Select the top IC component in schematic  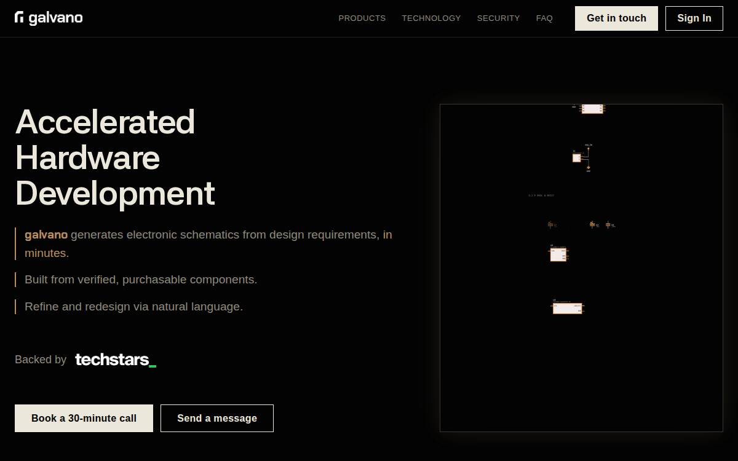click(x=592, y=109)
